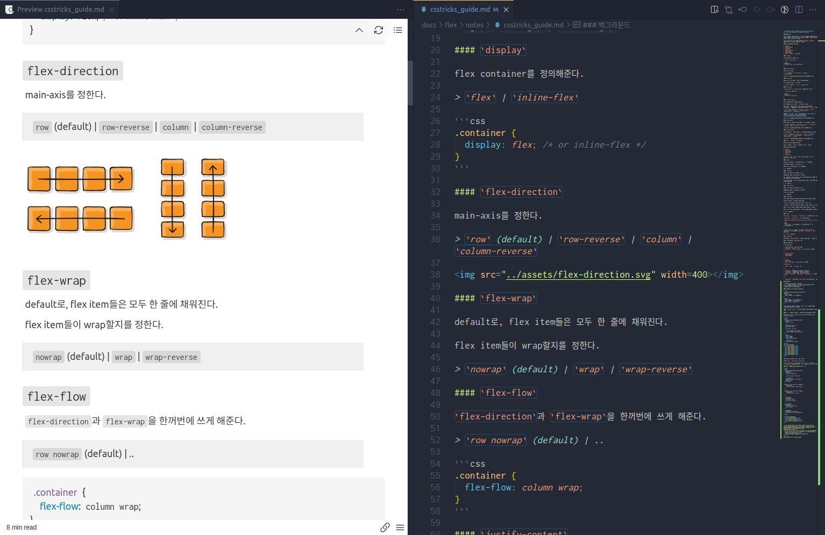The width and height of the screenshot is (825, 535).
Task: Toggle the preview table of contents list
Action: 398,30
